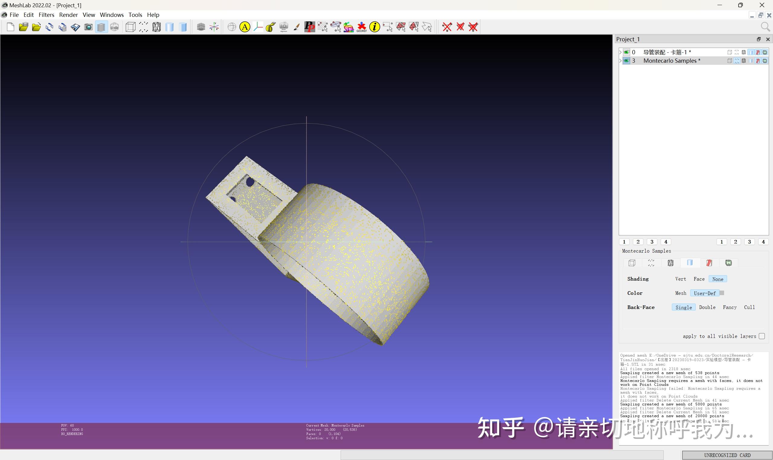Expand the Montecarlo Samples layer entry
773x460 pixels.
pos(621,61)
